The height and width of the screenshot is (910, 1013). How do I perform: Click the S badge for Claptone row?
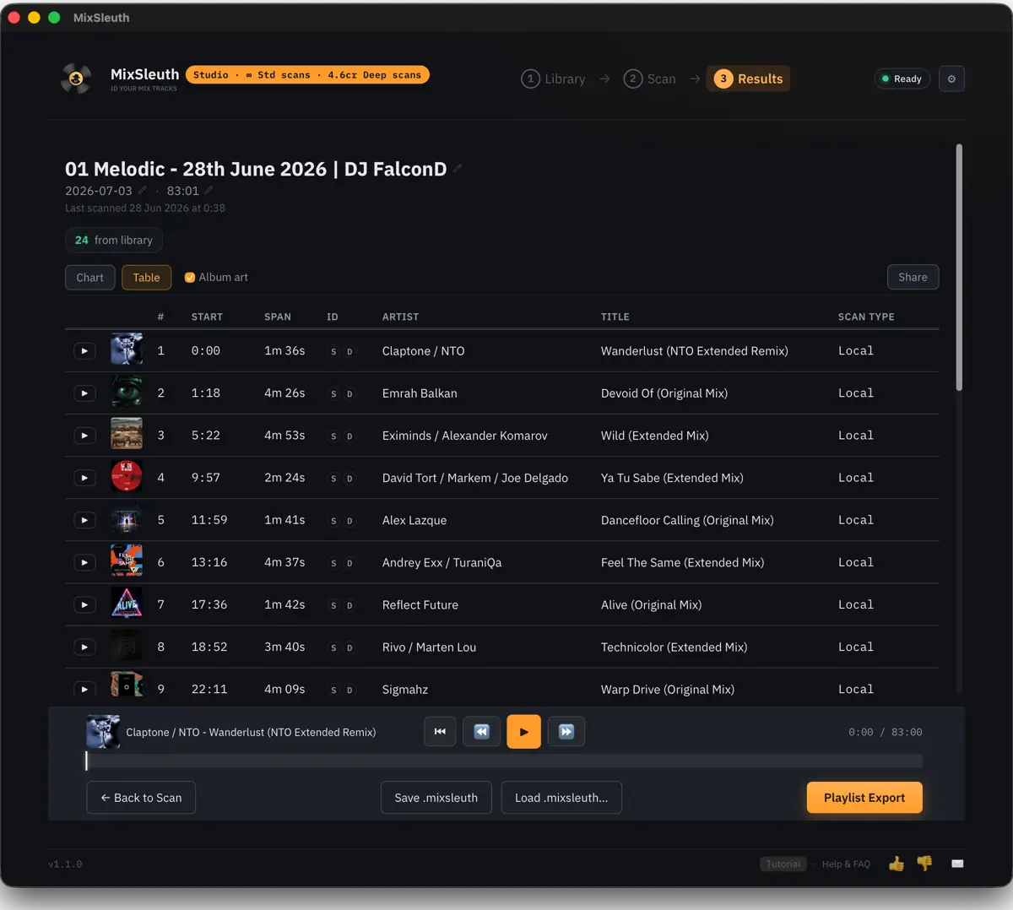333,351
